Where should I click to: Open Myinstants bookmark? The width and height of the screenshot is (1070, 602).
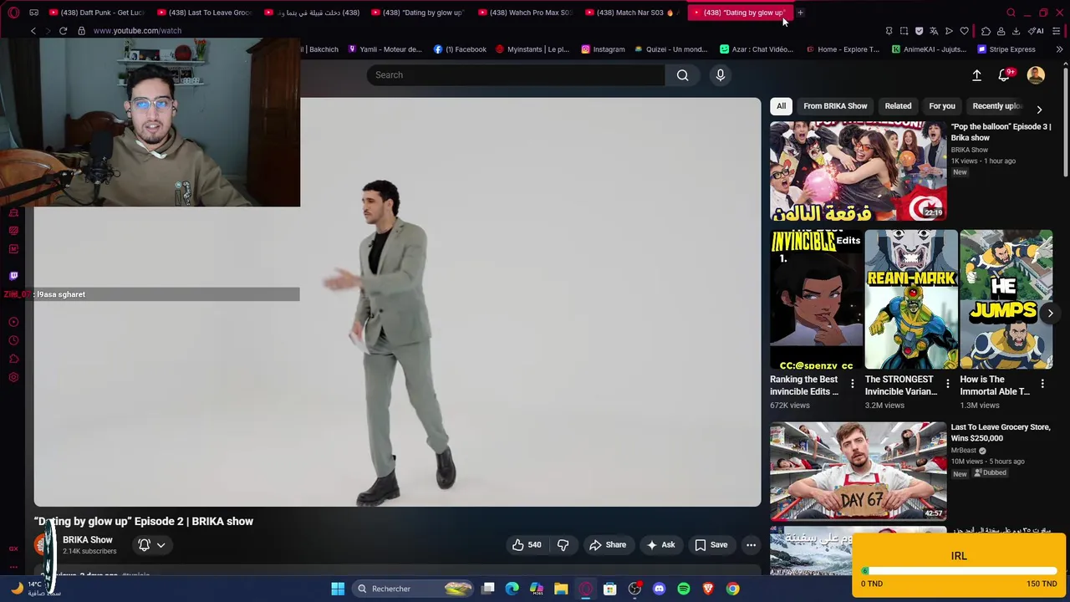(x=532, y=49)
